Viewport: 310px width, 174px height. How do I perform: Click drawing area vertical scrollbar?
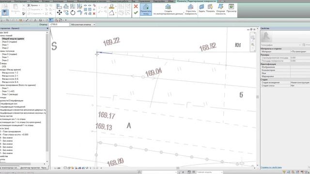point(257,97)
